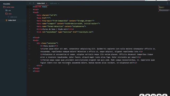Click the X-UA-Compatible meta line
This screenshot has width=170, height=96.
coord(66,21)
